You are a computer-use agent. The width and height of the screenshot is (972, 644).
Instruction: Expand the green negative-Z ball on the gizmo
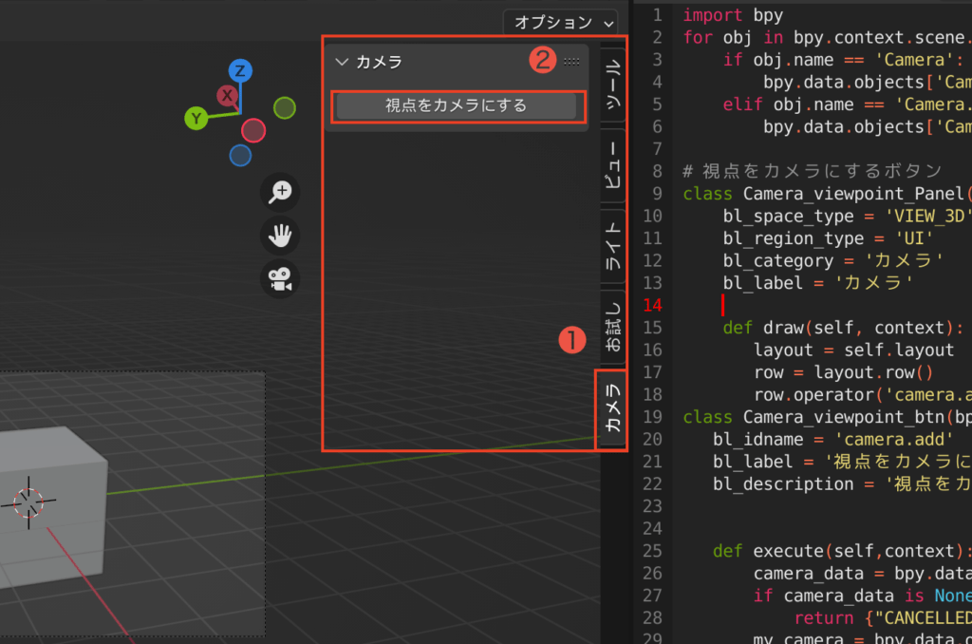284,109
